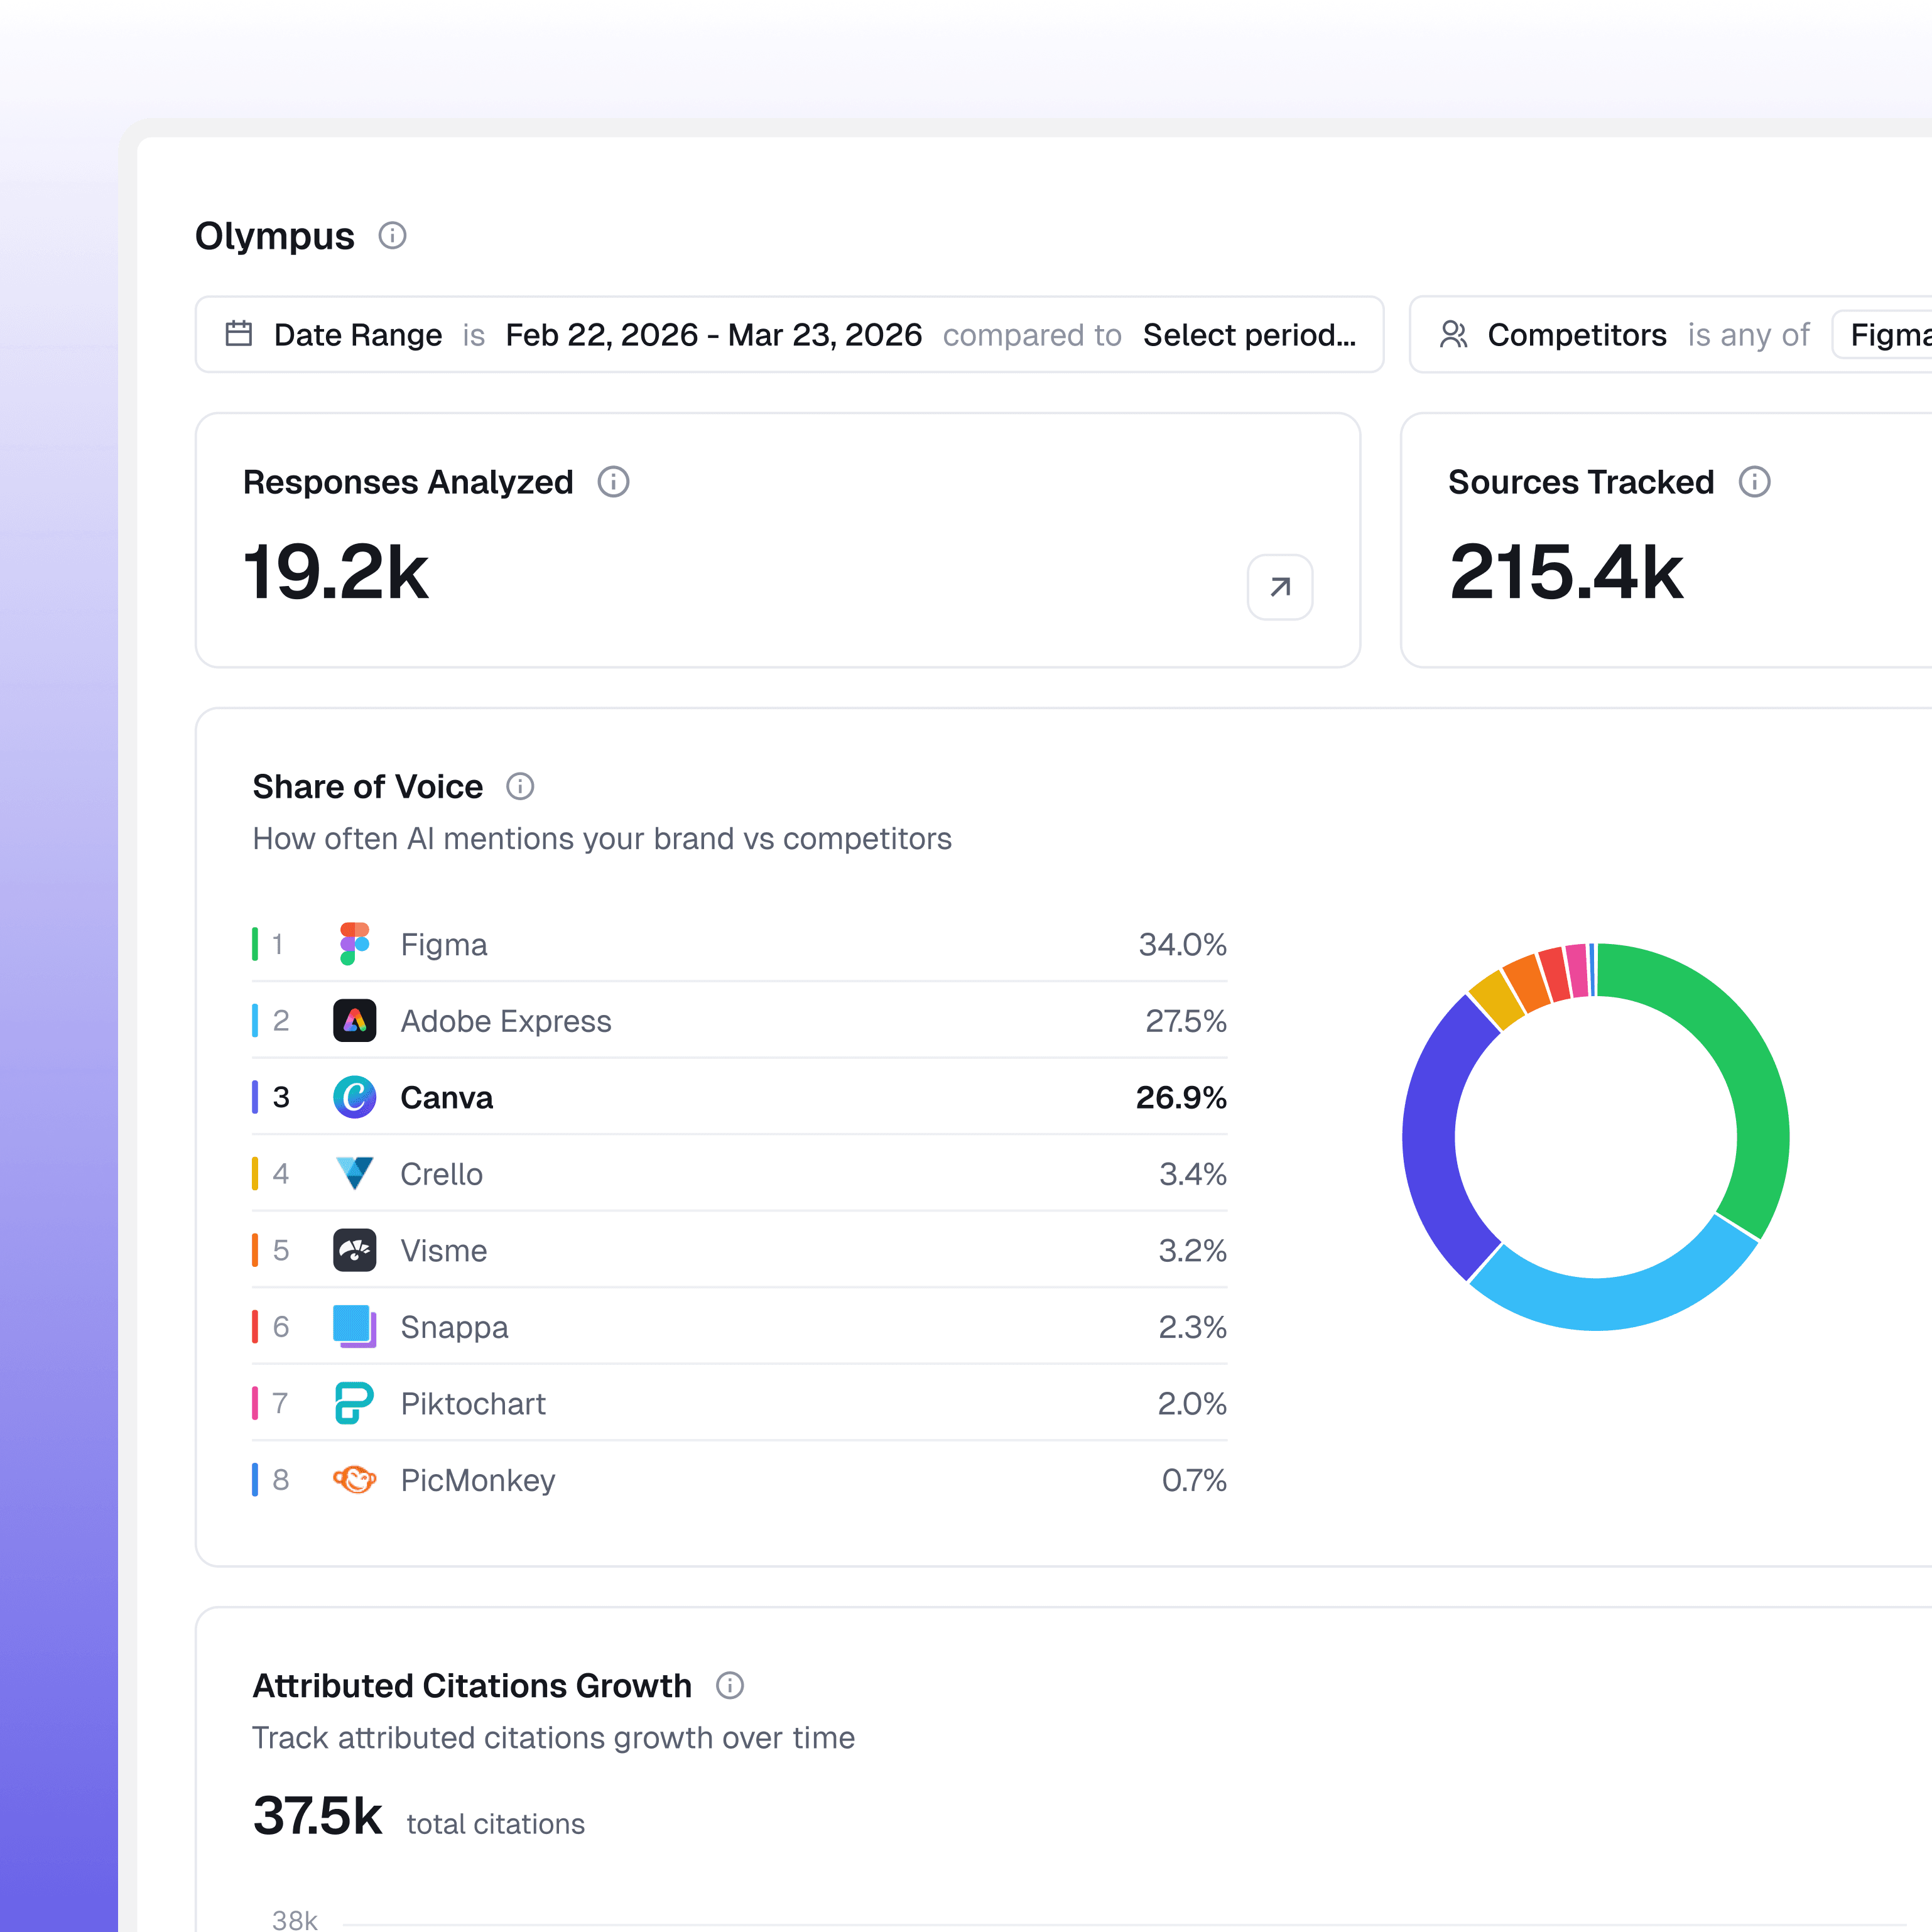The width and height of the screenshot is (1932, 1932).
Task: Click the 215.4k sources value
Action: [1567, 572]
